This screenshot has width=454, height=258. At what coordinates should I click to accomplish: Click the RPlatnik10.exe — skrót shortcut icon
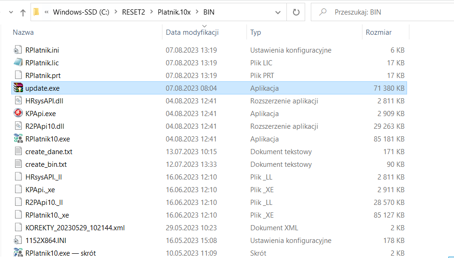click(18, 253)
